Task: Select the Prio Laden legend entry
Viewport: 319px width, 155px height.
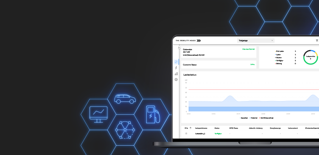Action: [x=280, y=51]
